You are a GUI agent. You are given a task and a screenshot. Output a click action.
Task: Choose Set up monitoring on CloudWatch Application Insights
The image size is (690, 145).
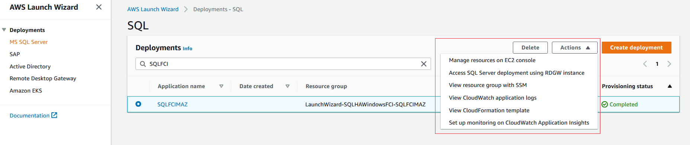coord(519,123)
